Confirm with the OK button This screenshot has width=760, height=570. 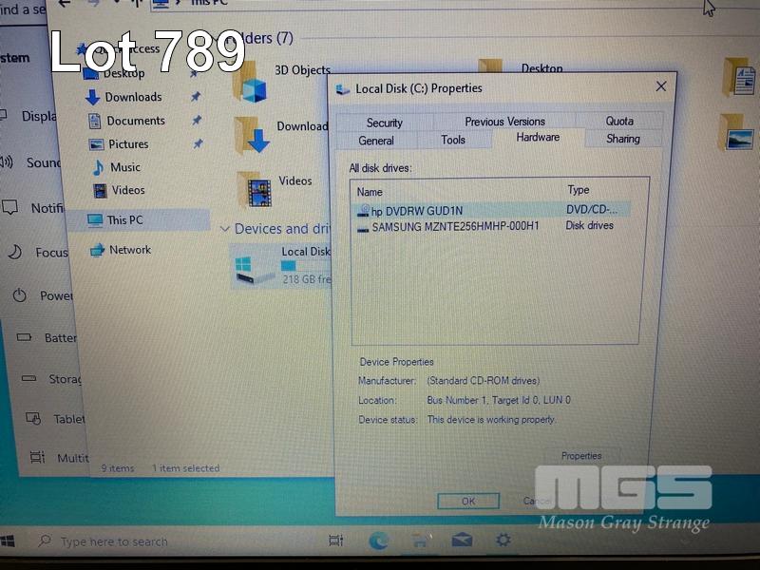click(468, 502)
